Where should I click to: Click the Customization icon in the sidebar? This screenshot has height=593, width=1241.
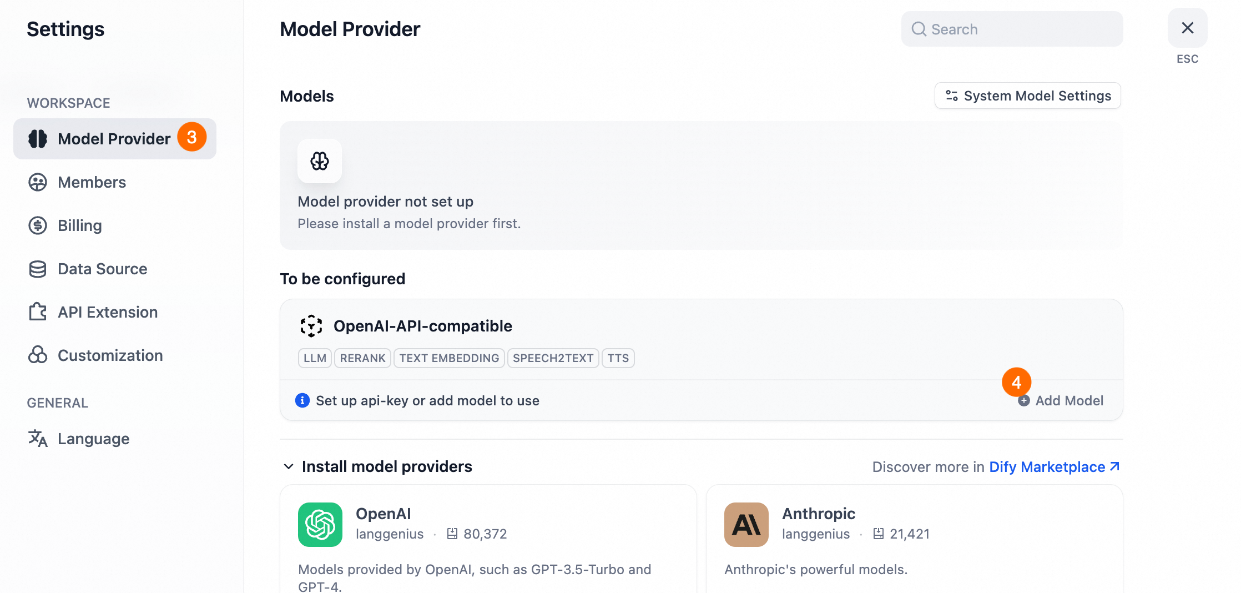(38, 355)
